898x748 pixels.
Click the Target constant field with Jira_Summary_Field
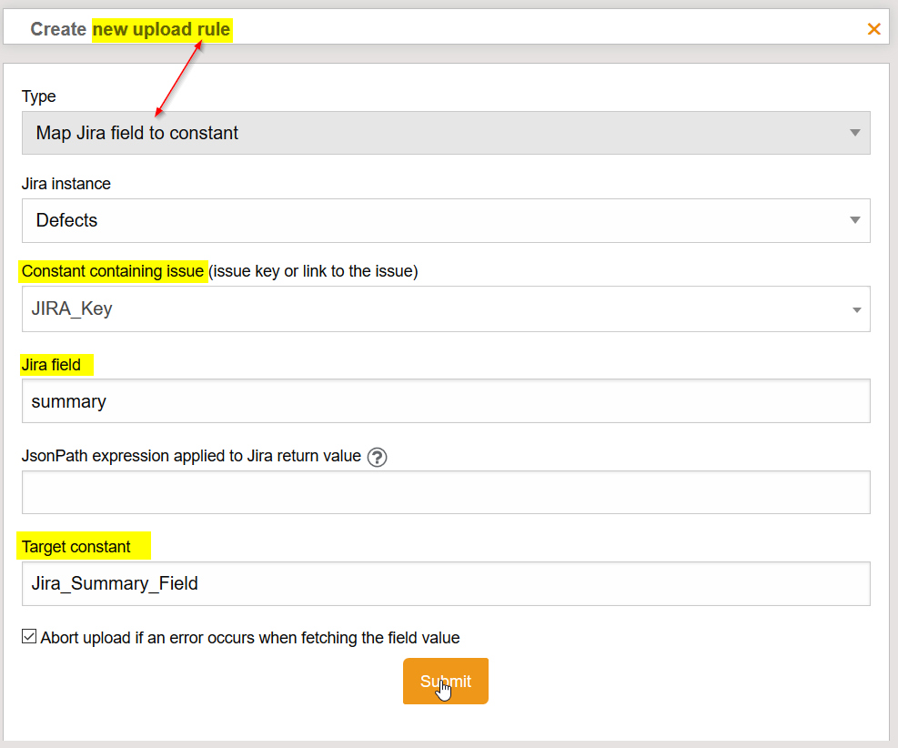[x=446, y=583]
